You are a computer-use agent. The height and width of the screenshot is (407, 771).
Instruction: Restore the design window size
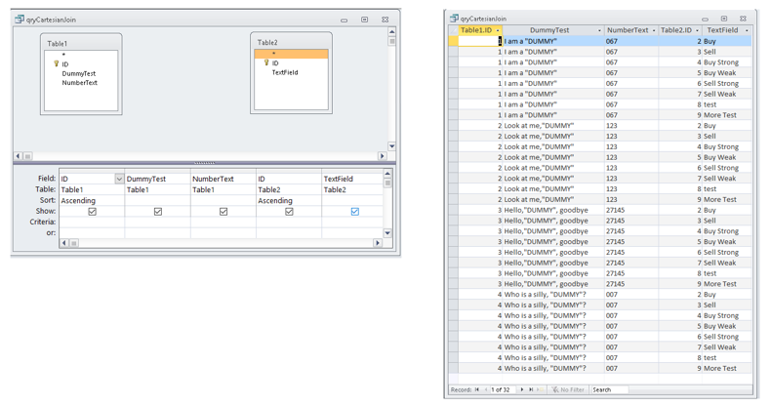click(364, 20)
